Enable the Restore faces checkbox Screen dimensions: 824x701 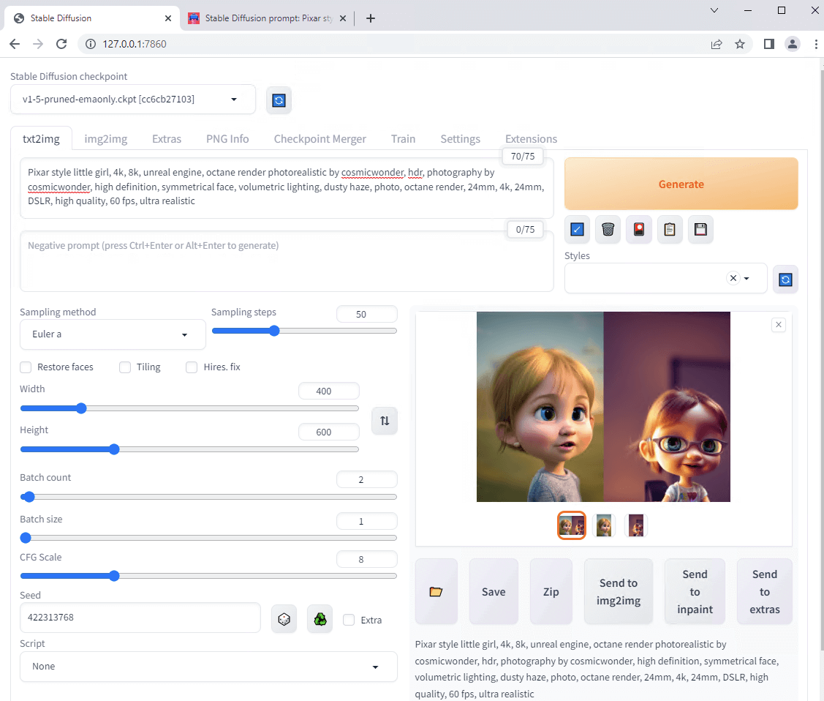point(26,367)
